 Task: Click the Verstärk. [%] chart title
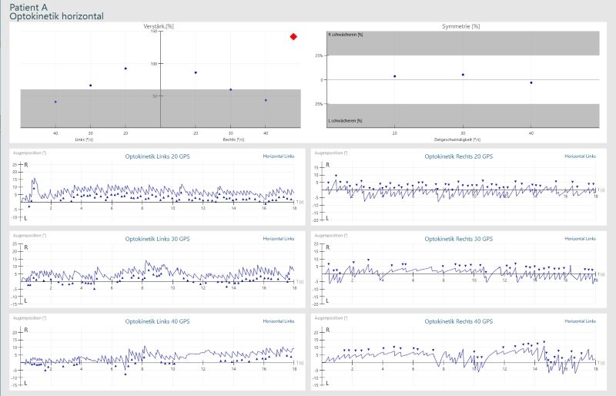click(159, 27)
